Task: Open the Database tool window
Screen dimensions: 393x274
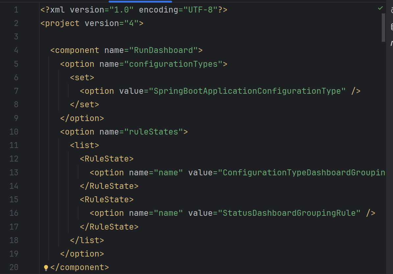Action: tap(392, 26)
